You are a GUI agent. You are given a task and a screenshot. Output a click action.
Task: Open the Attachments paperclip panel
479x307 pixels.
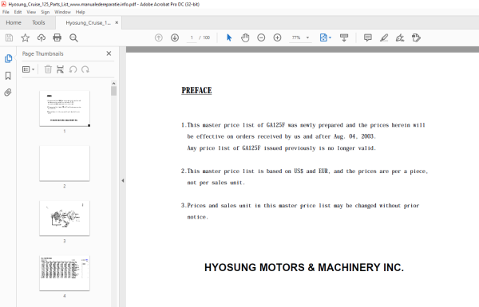(x=8, y=92)
